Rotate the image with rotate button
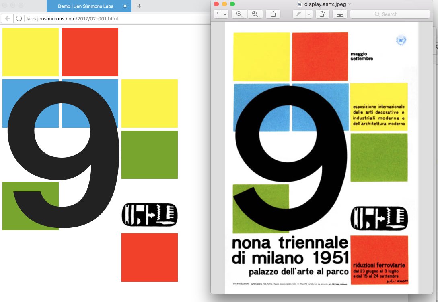This screenshot has width=438, height=302. point(322,14)
